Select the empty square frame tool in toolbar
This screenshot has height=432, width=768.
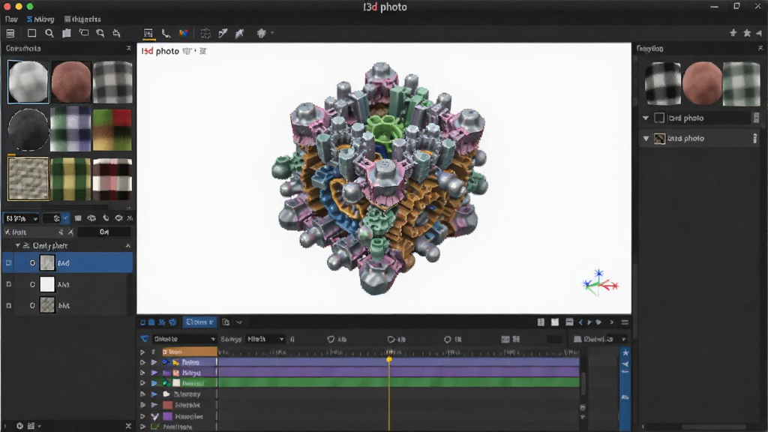pyautogui.click(x=31, y=33)
